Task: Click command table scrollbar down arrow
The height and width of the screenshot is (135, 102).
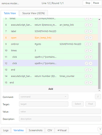Action: 99,90
